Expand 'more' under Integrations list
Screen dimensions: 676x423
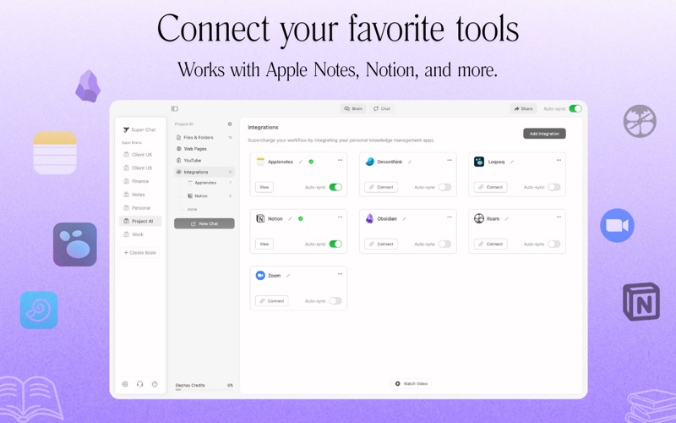pos(193,209)
